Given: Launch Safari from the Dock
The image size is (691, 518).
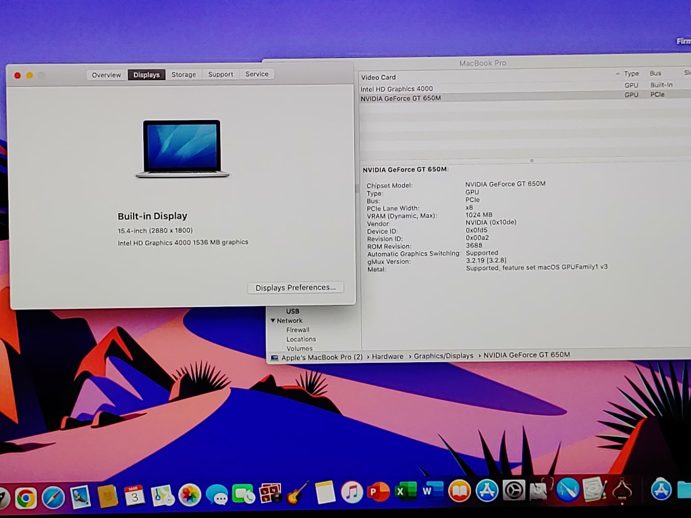Looking at the screenshot, I should coord(53,497).
